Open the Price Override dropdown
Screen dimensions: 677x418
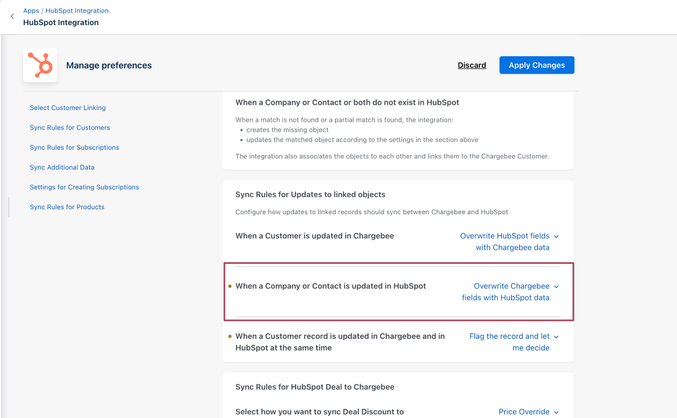[524, 412]
